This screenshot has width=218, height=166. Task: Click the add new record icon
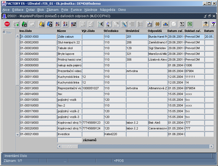[16, 24]
